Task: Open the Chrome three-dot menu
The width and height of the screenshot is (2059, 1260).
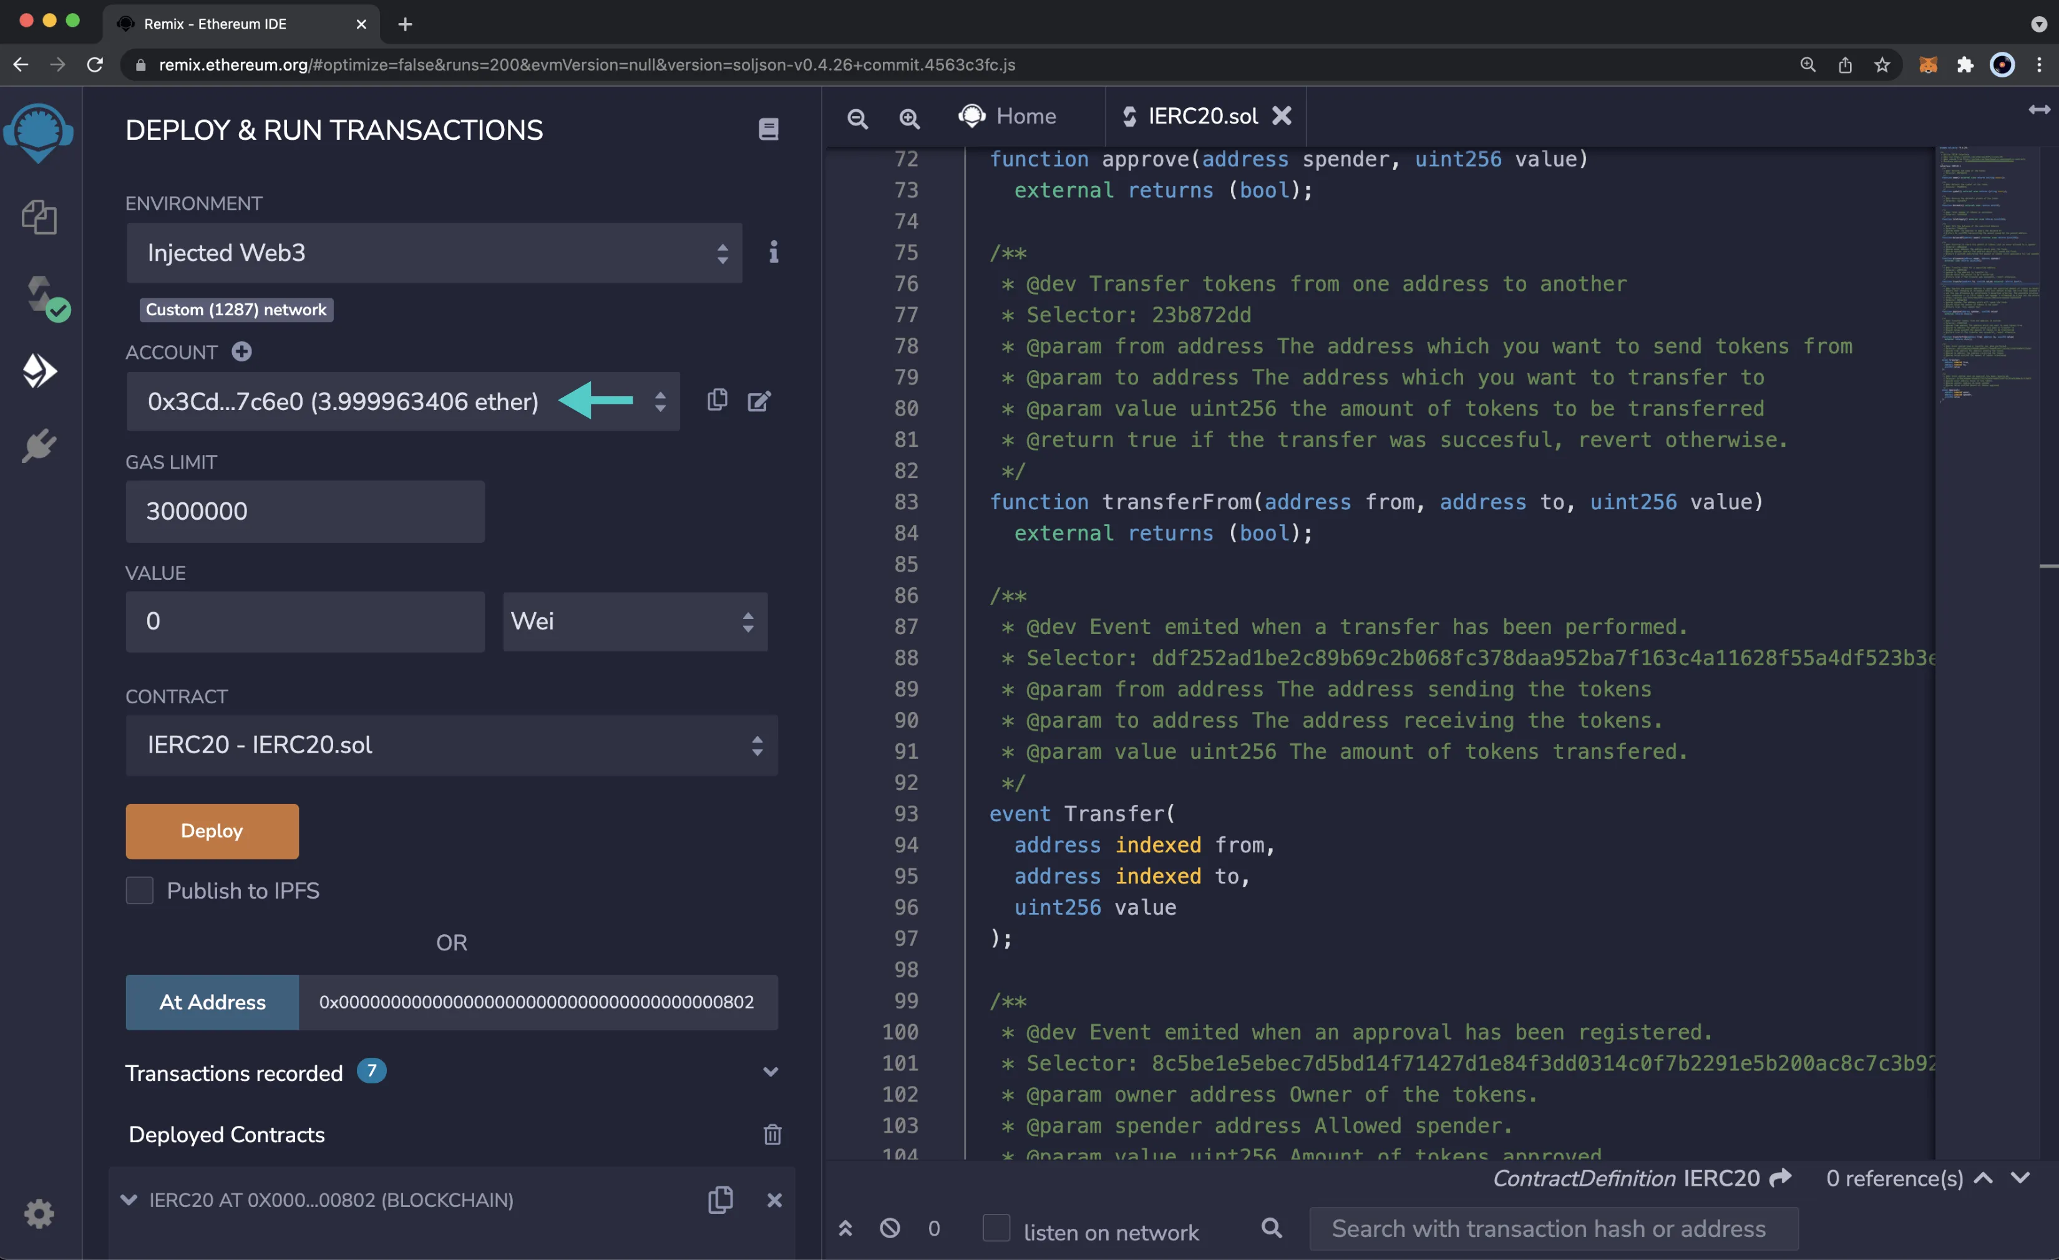Action: tap(2039, 64)
